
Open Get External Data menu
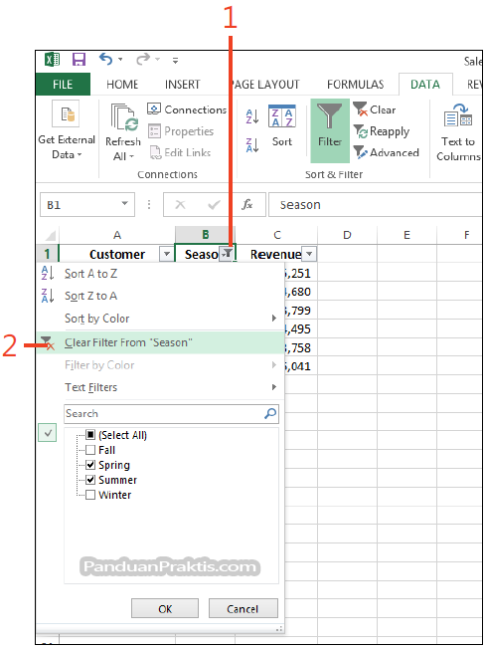tap(67, 129)
